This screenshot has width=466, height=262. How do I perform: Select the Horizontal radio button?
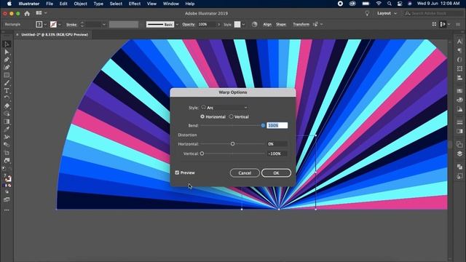[x=202, y=116]
